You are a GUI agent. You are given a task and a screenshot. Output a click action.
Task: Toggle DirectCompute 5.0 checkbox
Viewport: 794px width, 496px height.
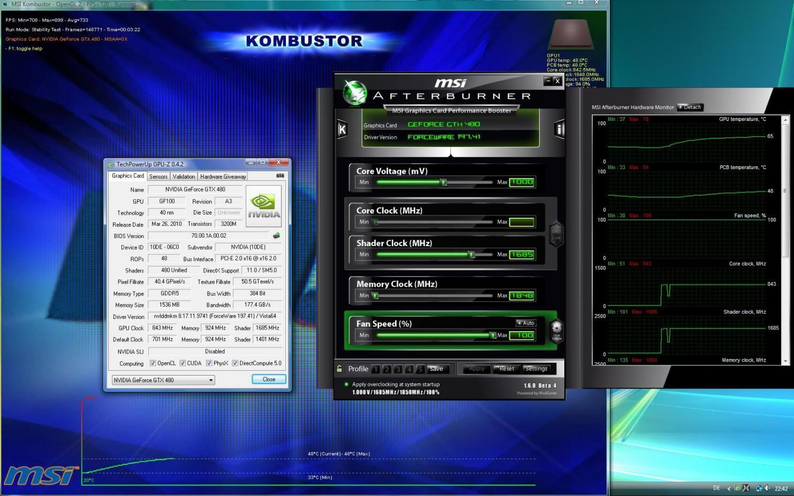(235, 363)
